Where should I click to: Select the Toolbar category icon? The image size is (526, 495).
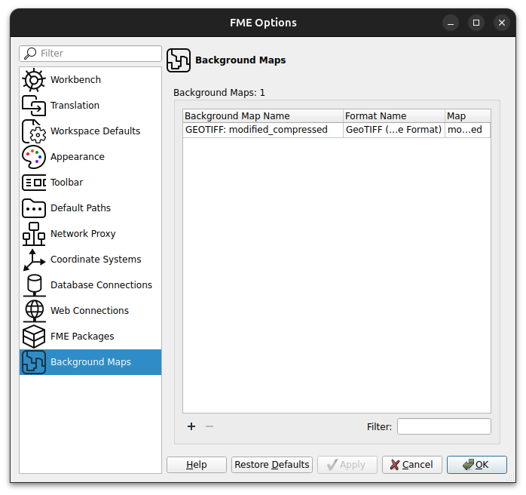coord(34,183)
